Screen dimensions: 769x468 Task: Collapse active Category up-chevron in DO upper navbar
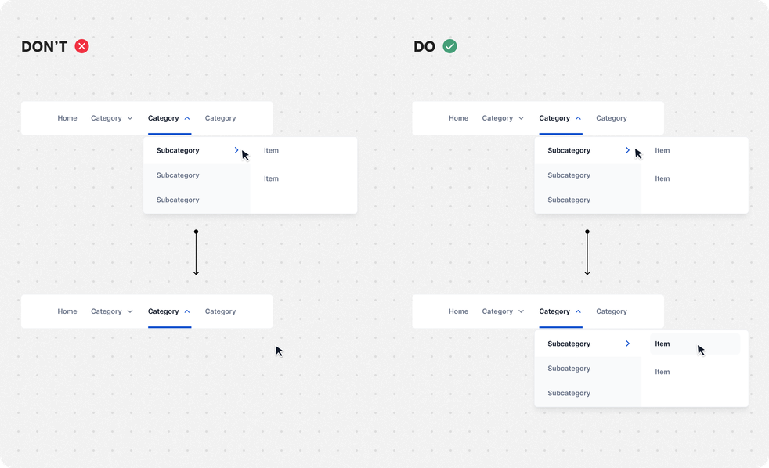point(578,118)
